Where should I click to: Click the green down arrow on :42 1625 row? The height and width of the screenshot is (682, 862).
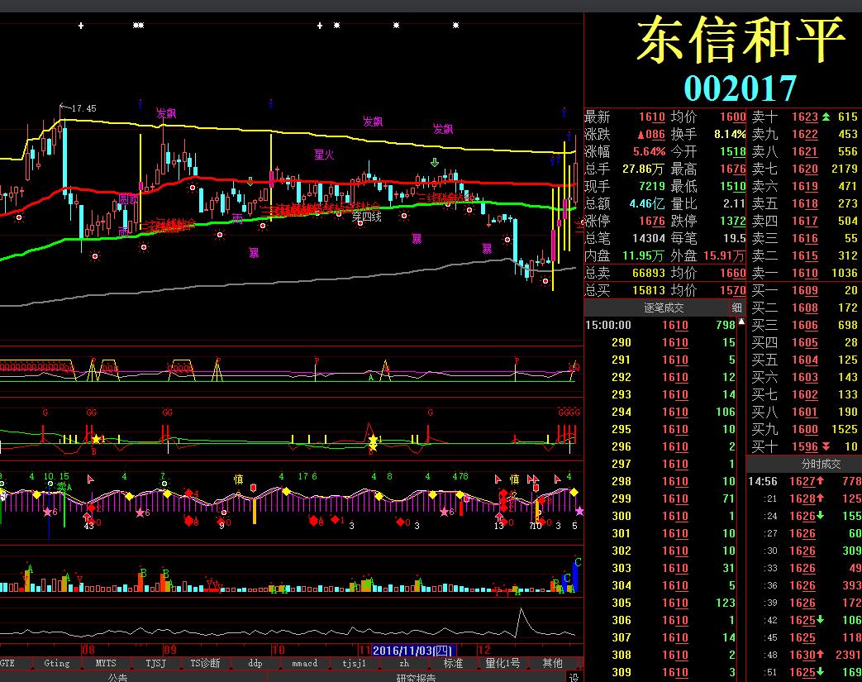[x=820, y=619]
